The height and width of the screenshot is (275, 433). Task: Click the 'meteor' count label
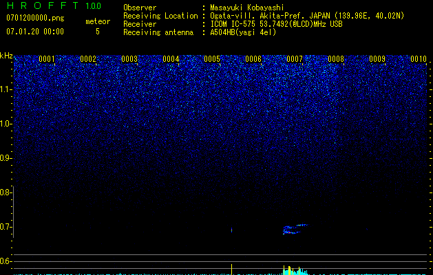pyautogui.click(x=98, y=21)
